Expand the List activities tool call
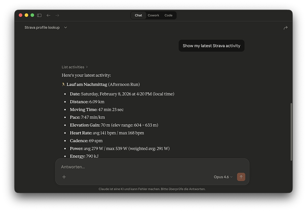The height and width of the screenshot is (212, 307). pyautogui.click(x=75, y=67)
